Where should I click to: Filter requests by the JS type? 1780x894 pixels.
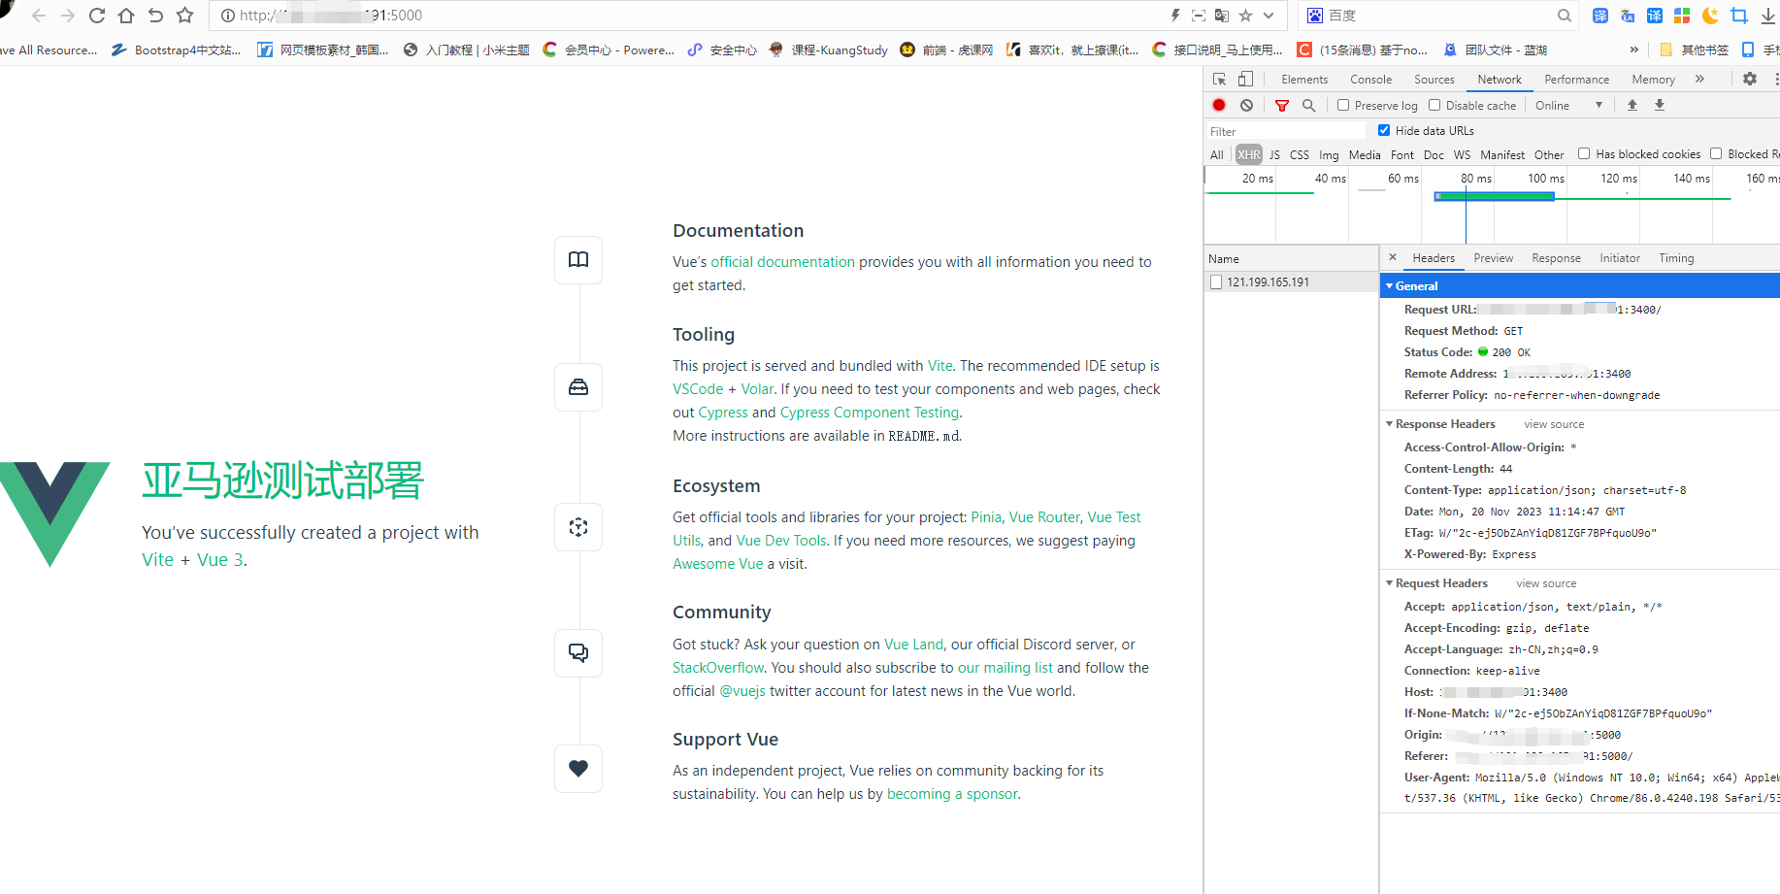coord(1274,154)
